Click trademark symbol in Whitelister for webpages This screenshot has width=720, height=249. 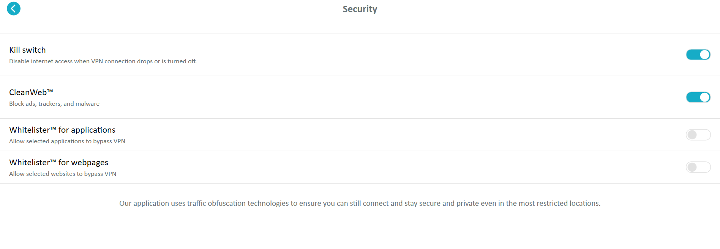click(x=53, y=161)
